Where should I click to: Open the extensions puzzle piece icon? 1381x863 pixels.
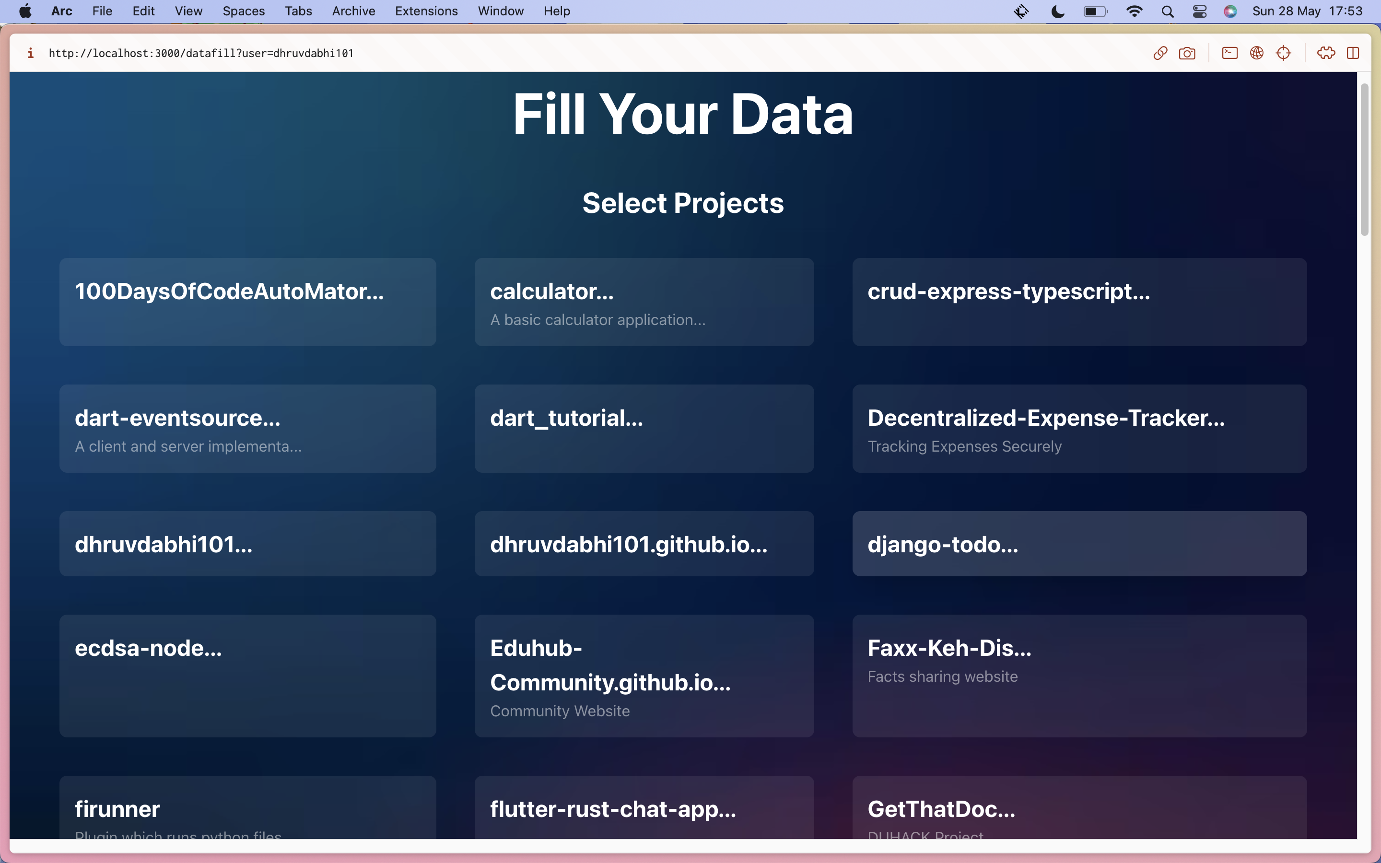tap(1326, 53)
